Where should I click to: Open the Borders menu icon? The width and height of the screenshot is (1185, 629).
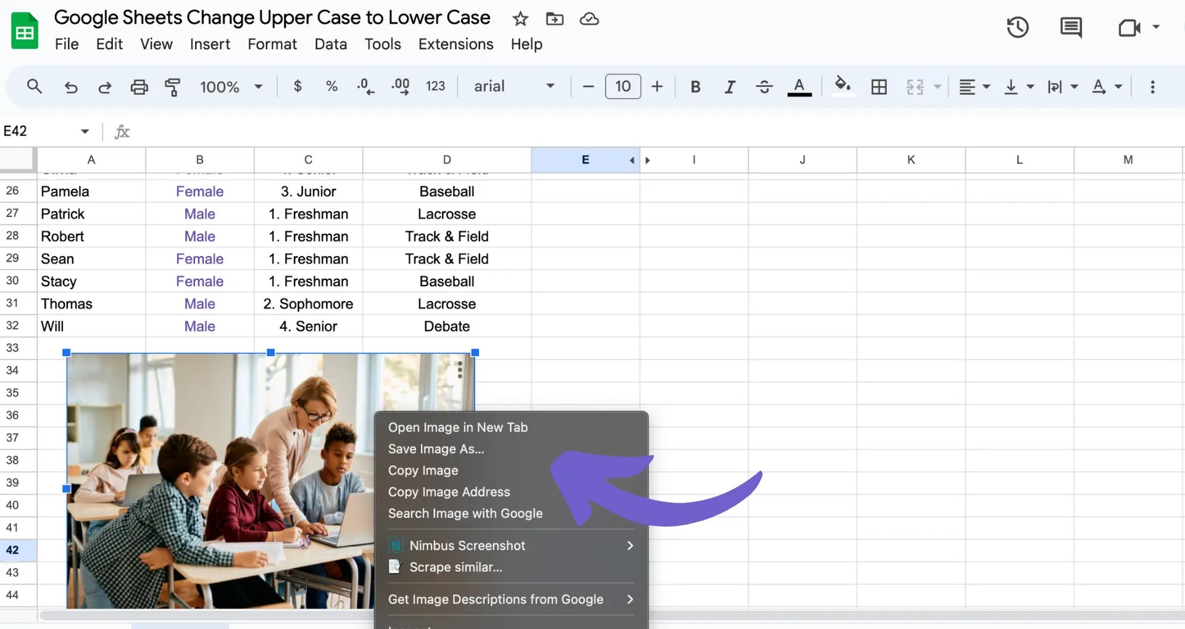pyautogui.click(x=879, y=86)
